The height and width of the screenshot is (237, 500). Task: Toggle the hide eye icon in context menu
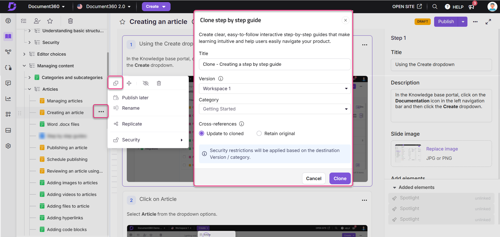point(146,83)
